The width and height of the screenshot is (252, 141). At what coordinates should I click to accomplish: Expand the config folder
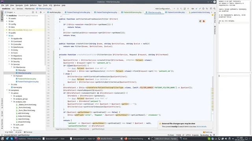(7, 24)
